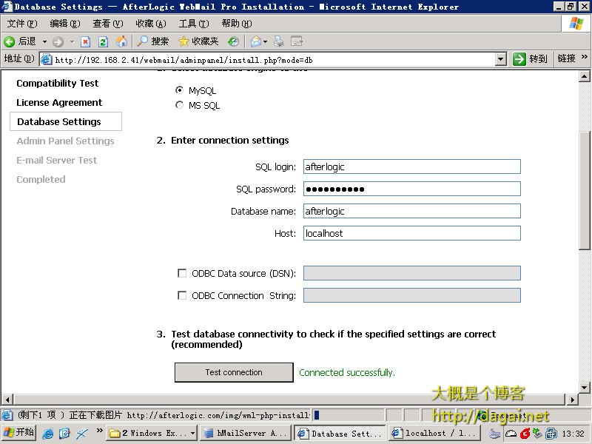Click the Database name input field
The image size is (592, 444).
(411, 211)
